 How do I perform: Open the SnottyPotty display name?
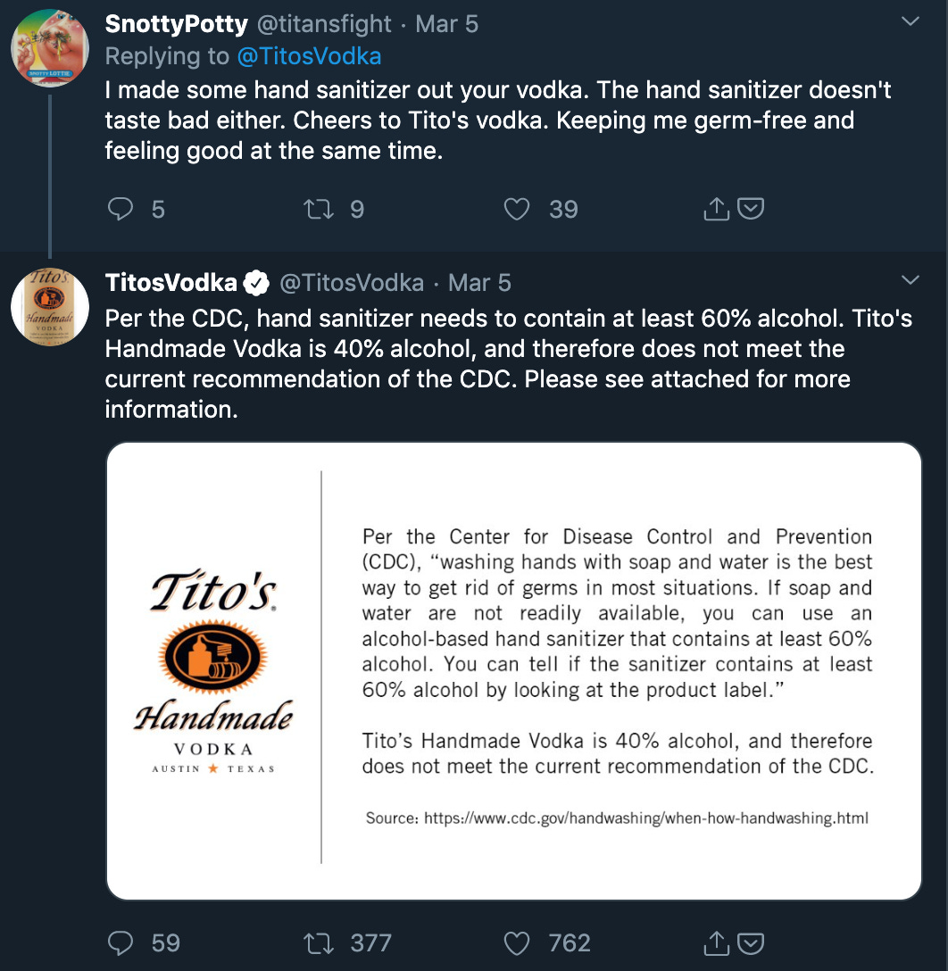pyautogui.click(x=177, y=24)
